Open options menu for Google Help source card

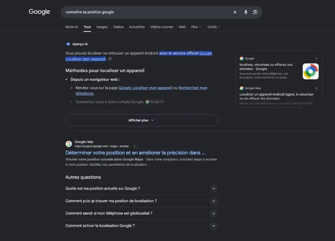[x=316, y=88]
